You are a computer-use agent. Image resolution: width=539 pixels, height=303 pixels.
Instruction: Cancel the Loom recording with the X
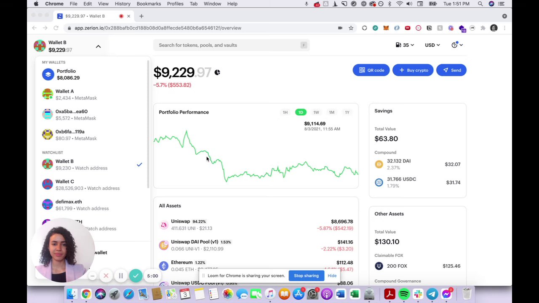[x=106, y=276]
